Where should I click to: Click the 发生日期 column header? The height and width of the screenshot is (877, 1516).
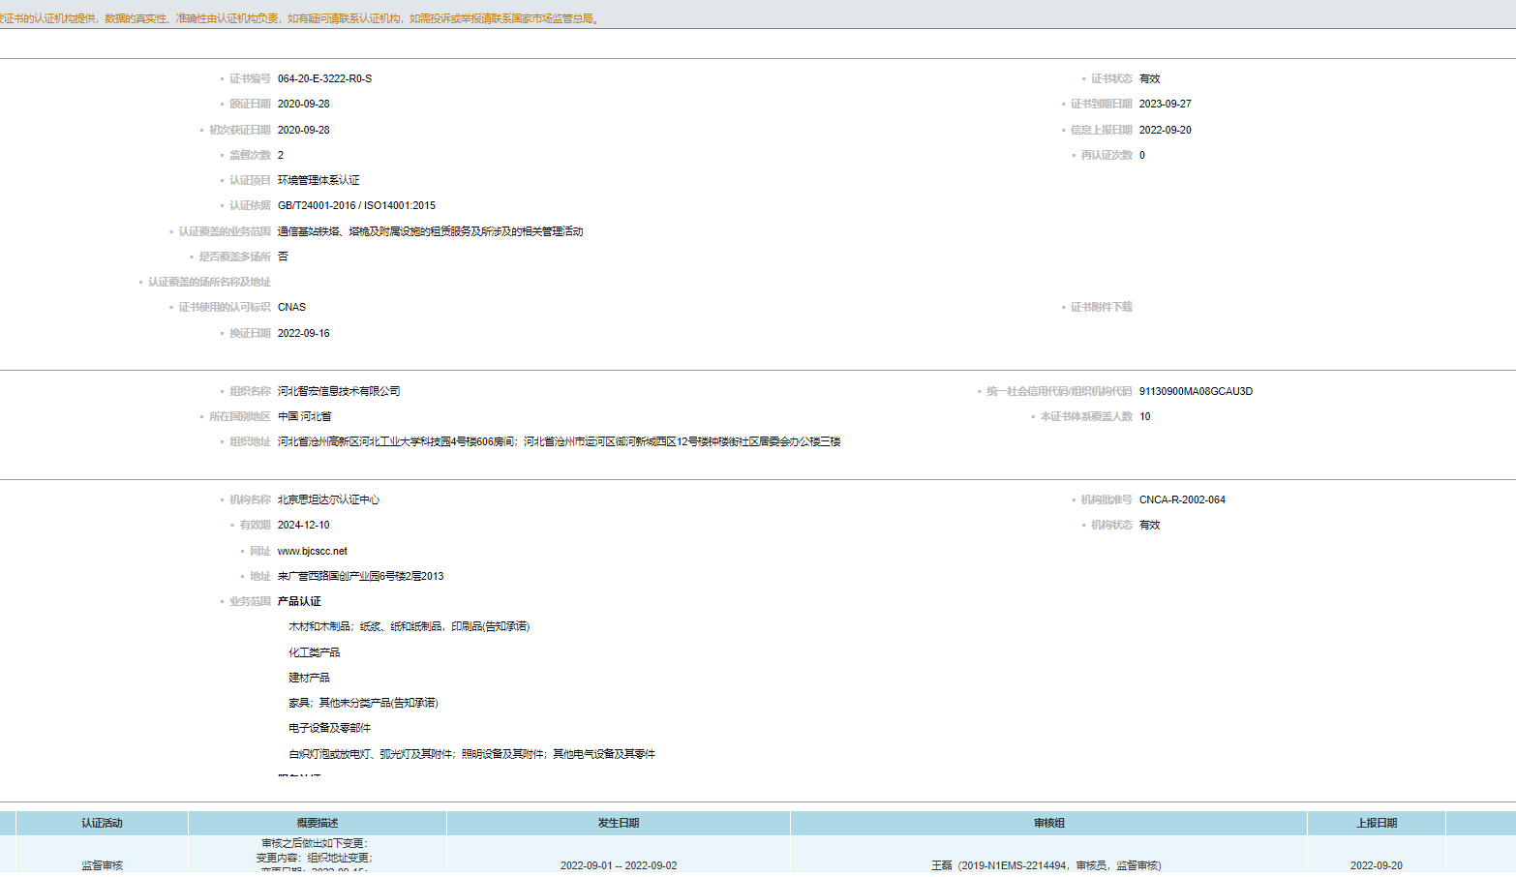[619, 823]
